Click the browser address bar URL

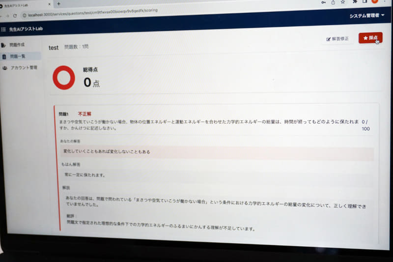tap(93, 13)
